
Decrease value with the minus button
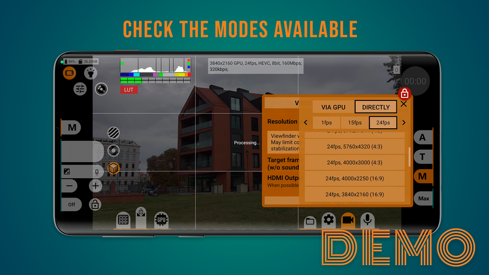(x=69, y=186)
